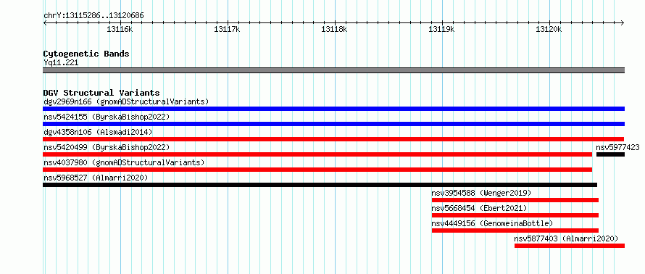Click the red bar under nsv4449156
This screenshot has width=645, height=274.
(515, 231)
